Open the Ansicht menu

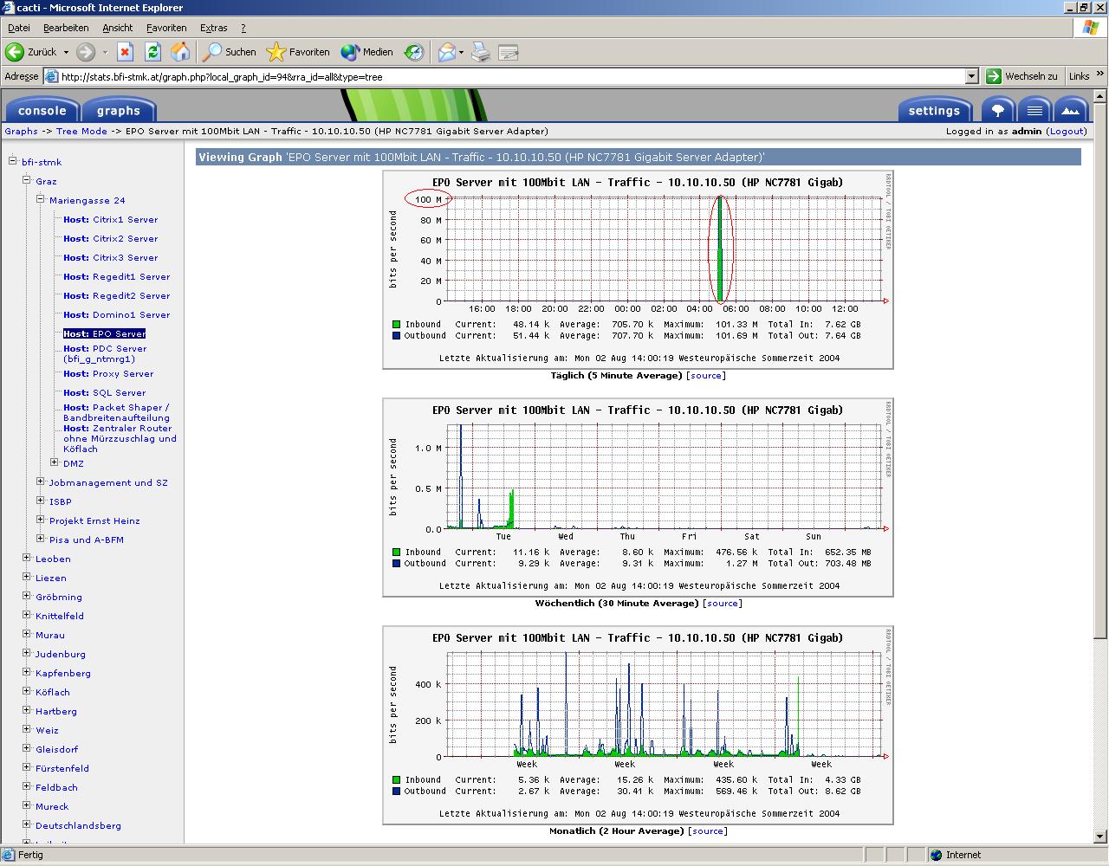(118, 28)
